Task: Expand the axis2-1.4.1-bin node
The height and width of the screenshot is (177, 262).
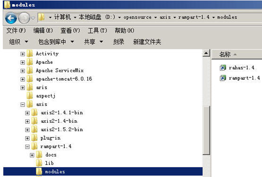Action: (27, 113)
